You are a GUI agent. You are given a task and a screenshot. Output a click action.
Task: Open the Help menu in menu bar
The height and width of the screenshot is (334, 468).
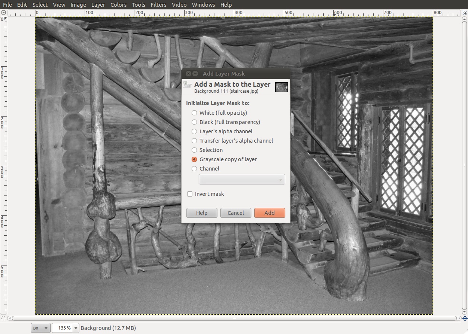[226, 5]
